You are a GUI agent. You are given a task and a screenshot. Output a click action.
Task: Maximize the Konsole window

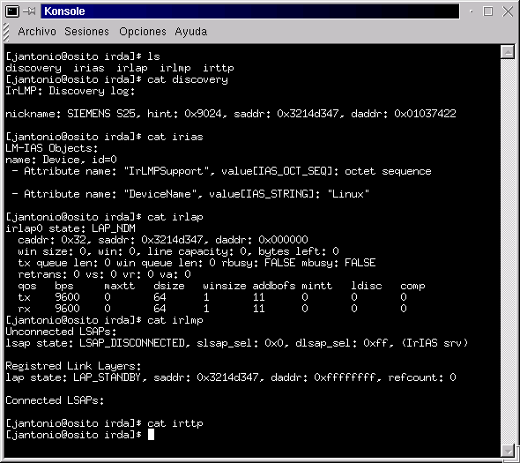pyautogui.click(x=488, y=11)
